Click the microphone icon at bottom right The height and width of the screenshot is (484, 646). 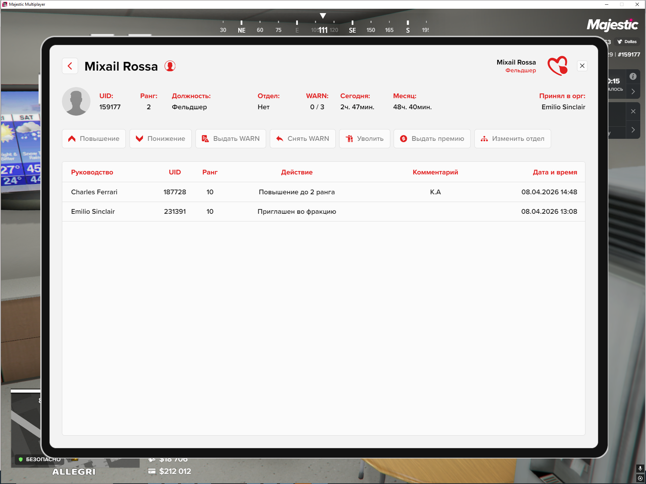640,468
